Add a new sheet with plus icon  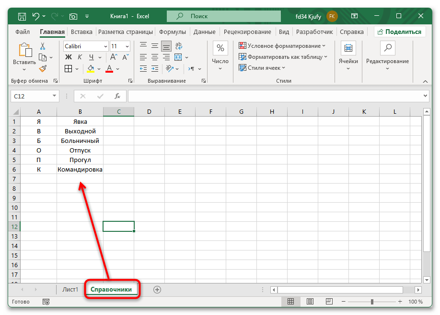tap(157, 289)
